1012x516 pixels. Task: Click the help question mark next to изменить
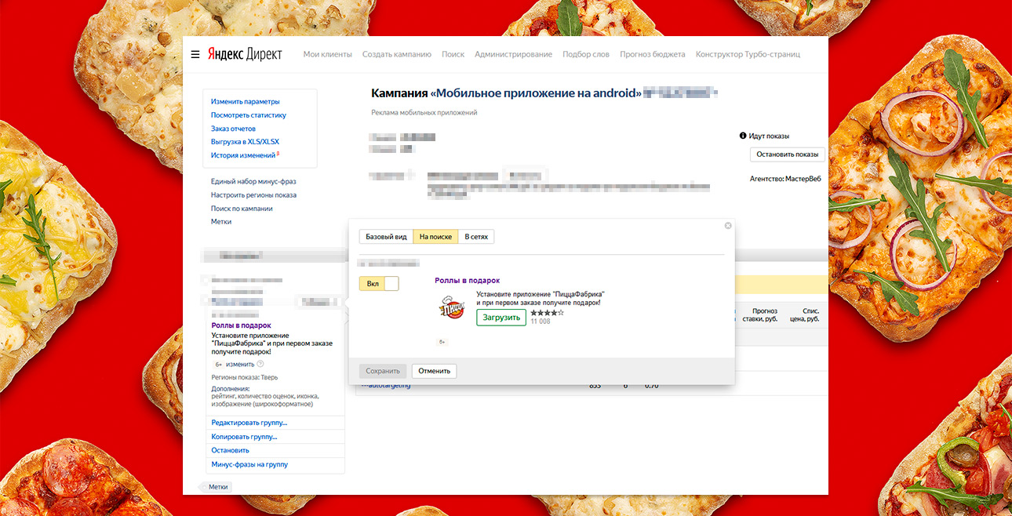260,364
